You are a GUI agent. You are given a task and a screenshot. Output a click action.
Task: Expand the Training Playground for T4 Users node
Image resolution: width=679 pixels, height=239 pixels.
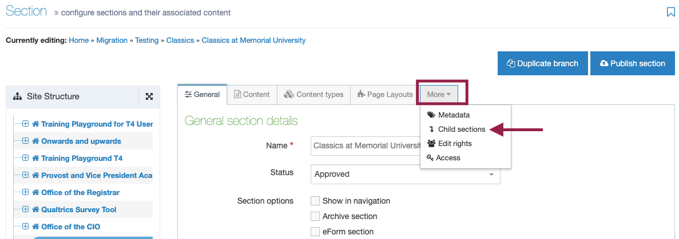tap(25, 124)
